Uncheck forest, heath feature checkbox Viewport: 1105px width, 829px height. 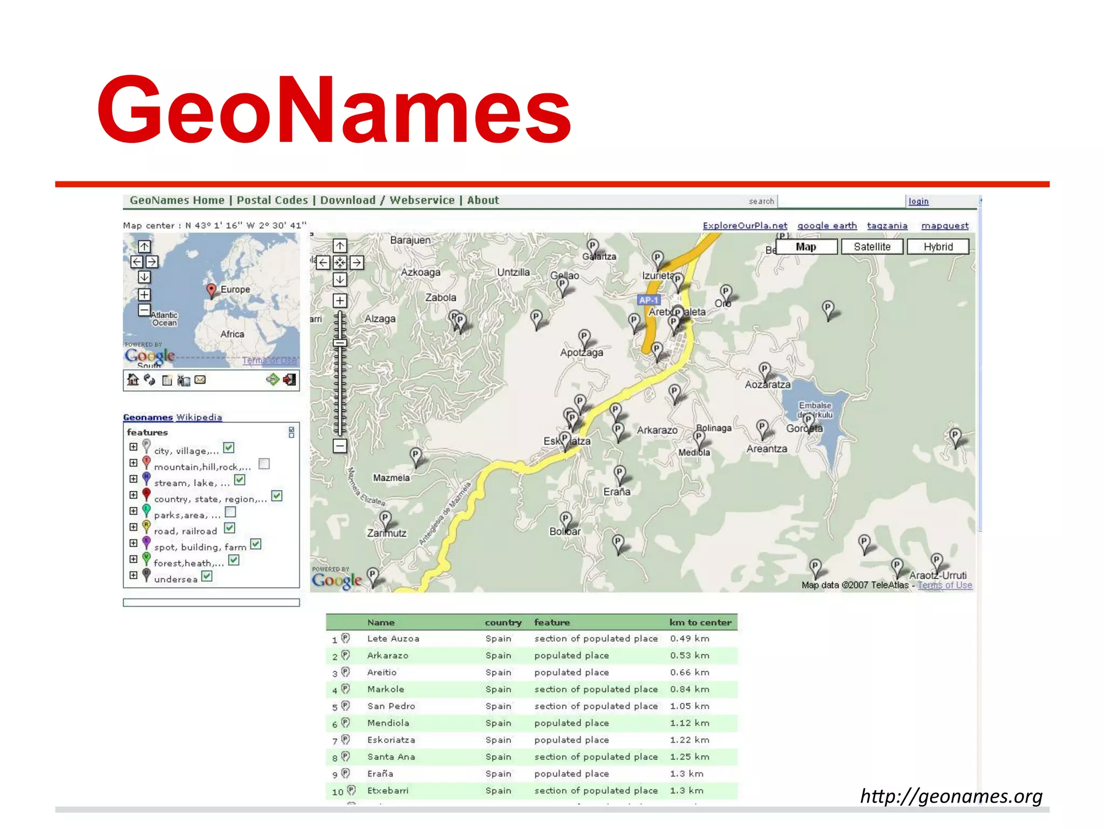234,560
